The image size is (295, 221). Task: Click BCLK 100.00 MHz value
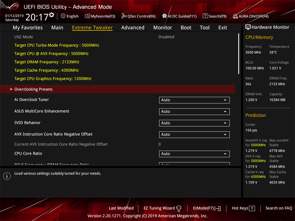pos(254,68)
